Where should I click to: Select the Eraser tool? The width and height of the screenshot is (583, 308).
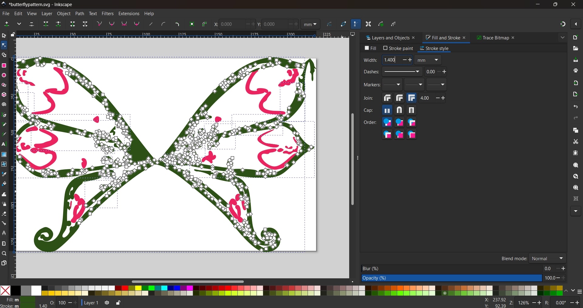4,214
